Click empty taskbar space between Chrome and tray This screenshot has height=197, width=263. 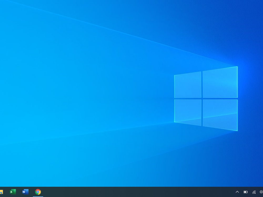[137, 192]
